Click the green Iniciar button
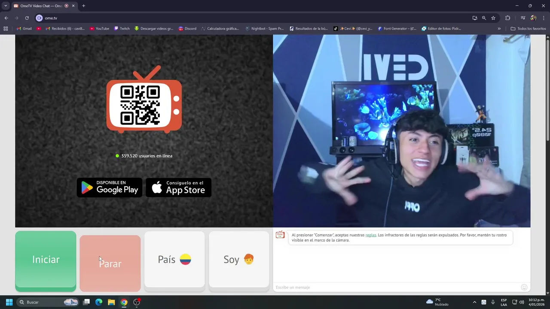 click(x=46, y=261)
